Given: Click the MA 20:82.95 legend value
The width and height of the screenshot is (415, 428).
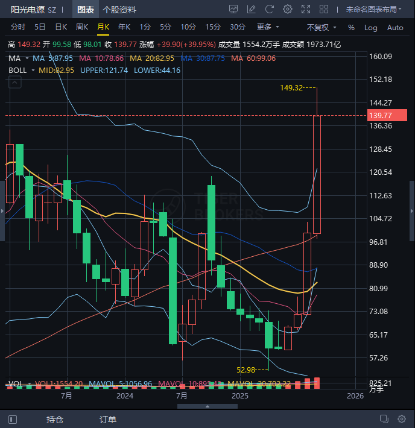Looking at the screenshot, I should coord(152,58).
